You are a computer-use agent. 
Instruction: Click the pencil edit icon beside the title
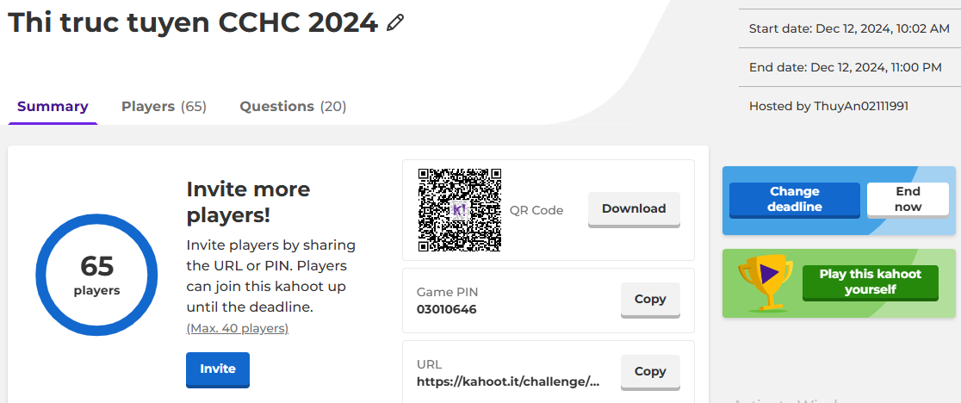pyautogui.click(x=396, y=23)
